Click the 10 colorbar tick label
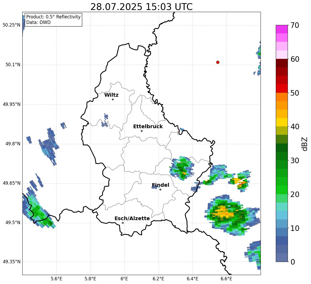This screenshot has width=311, height=284. click(295, 228)
